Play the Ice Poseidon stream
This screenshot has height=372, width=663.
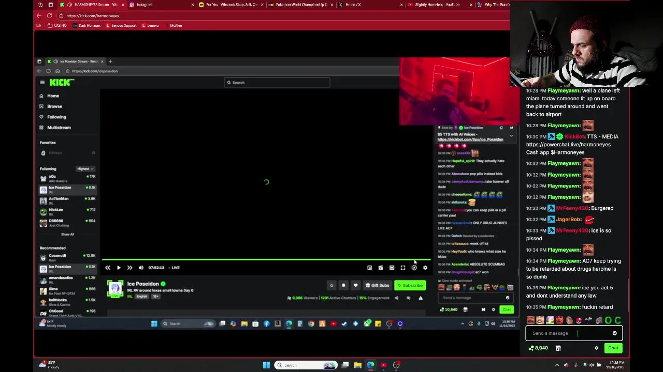[x=119, y=268]
